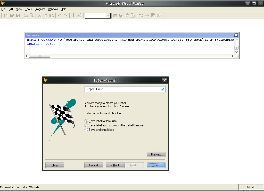Click the Document View toolbar icon
This screenshot has height=191, width=264.
[133, 16]
